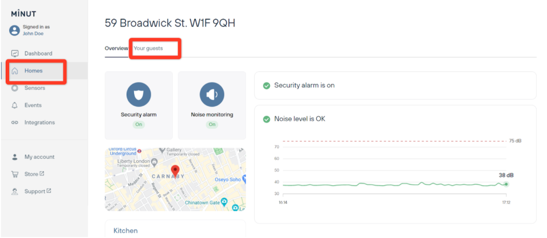
Task: Click the 38 dB point on noise graph
Action: point(506,184)
